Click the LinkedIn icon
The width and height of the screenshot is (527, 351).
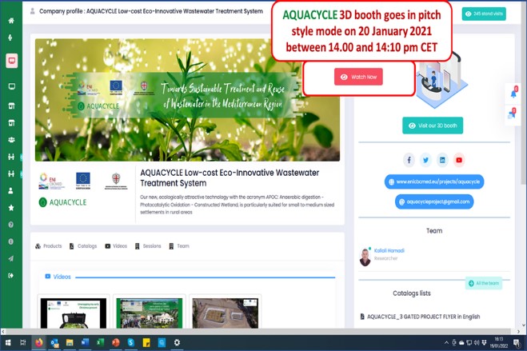[x=442, y=160]
